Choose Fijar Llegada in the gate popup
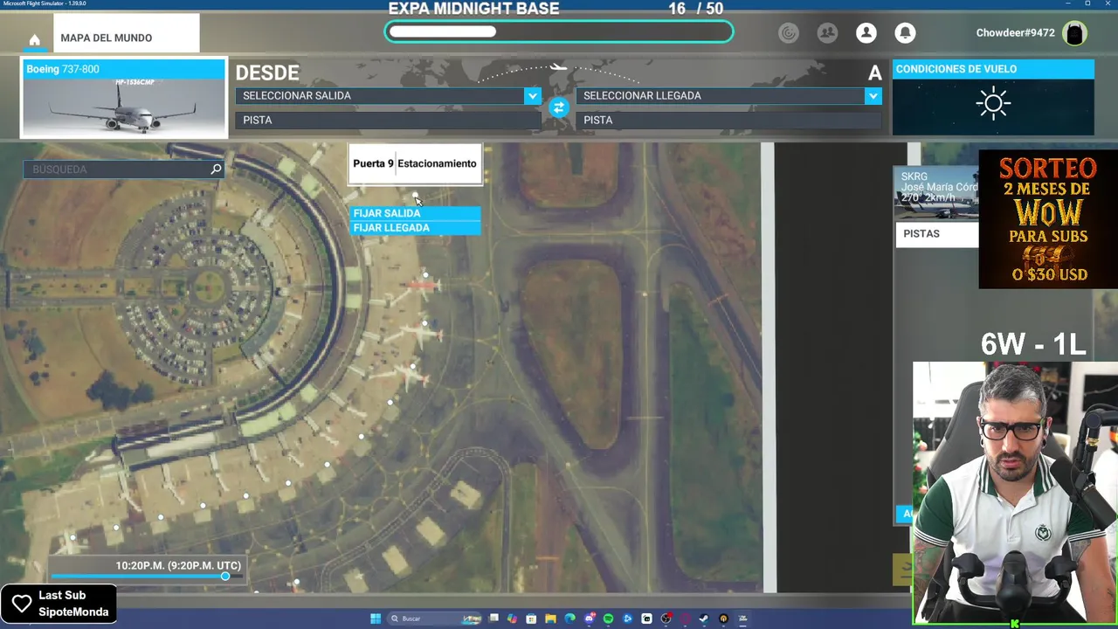The width and height of the screenshot is (1118, 629). [415, 228]
